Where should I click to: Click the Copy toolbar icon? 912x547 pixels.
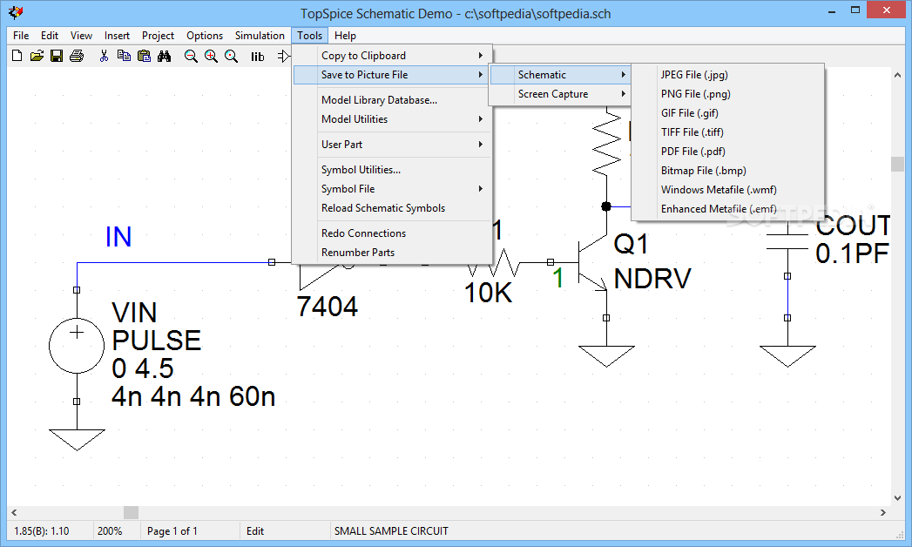tap(124, 56)
